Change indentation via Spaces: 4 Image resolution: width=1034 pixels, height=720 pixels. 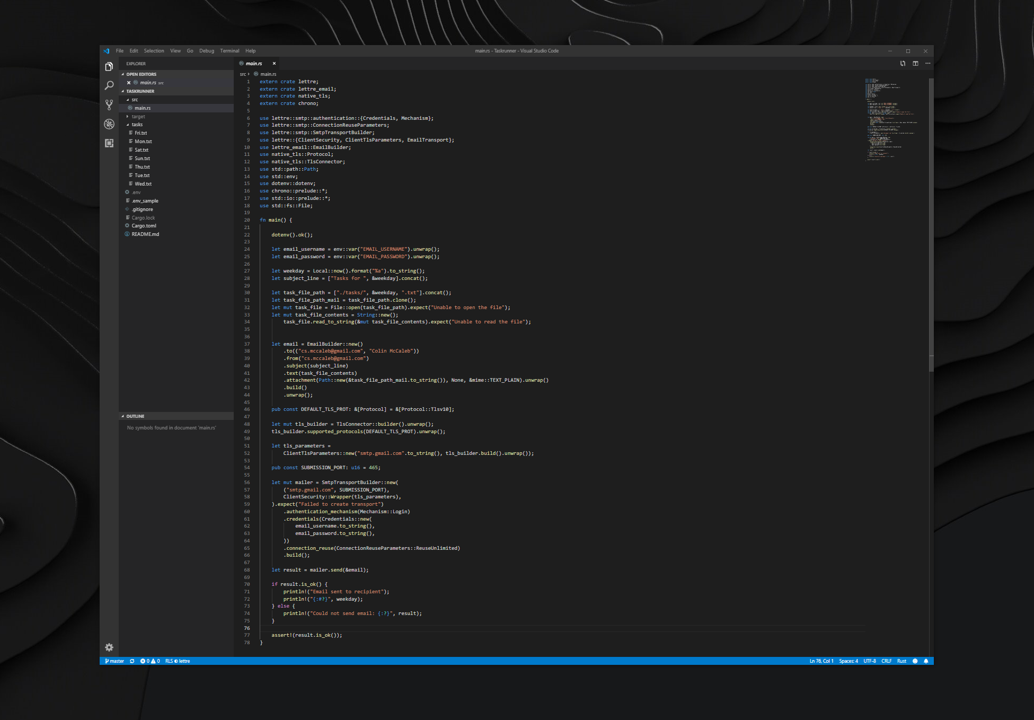tap(849, 661)
